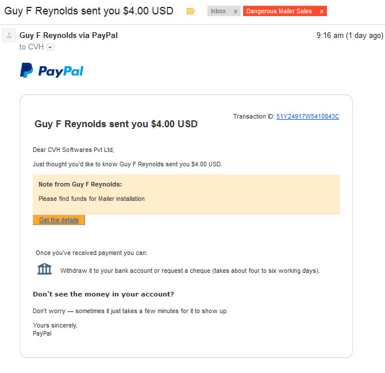Click the bank building icon
The height and width of the screenshot is (373, 385).
tap(44, 269)
